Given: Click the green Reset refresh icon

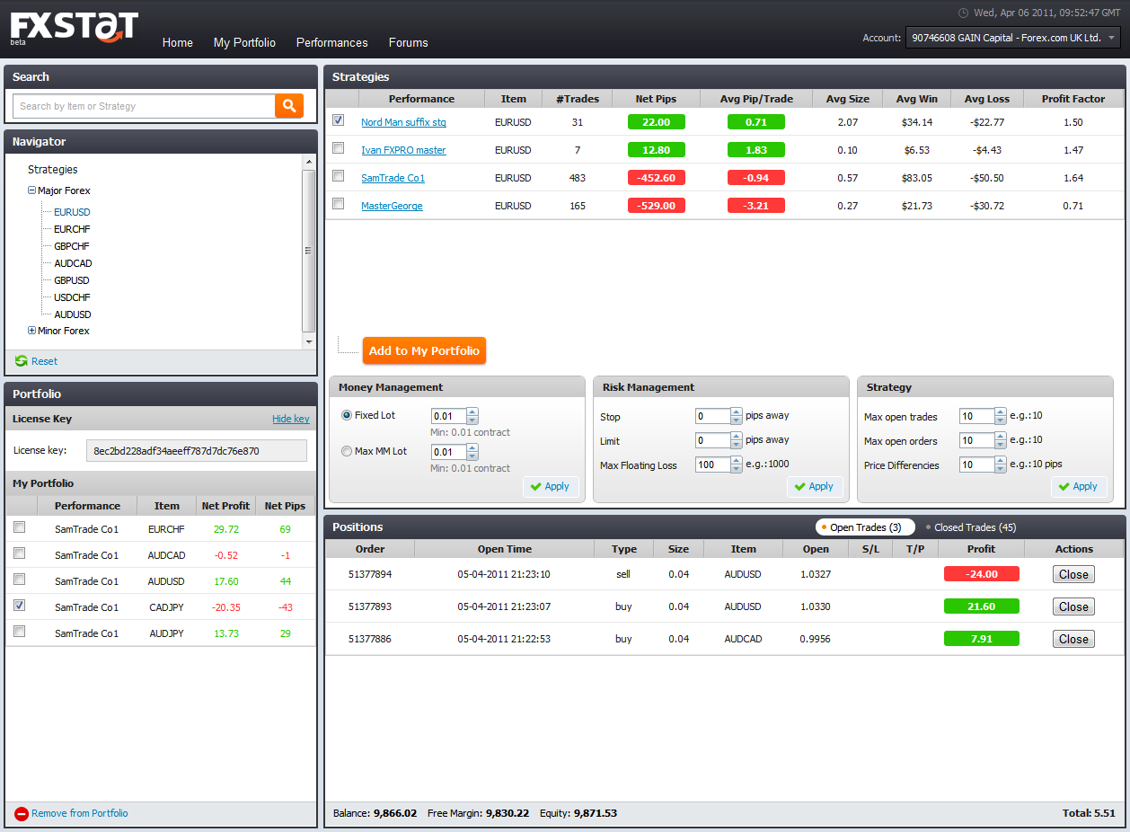Looking at the screenshot, I should click(x=21, y=361).
